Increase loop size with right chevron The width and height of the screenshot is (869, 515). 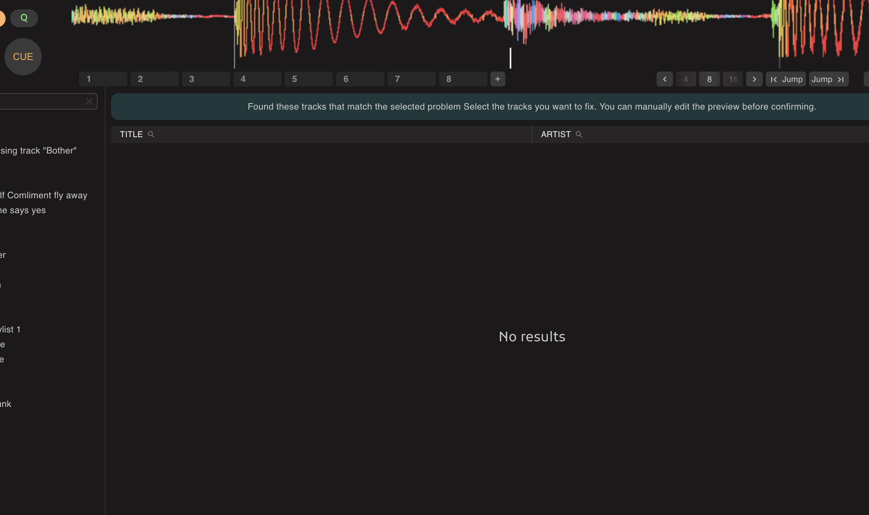pos(754,79)
